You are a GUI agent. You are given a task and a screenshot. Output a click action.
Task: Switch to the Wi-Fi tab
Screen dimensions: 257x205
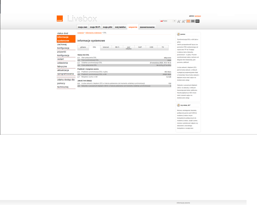click(x=117, y=48)
